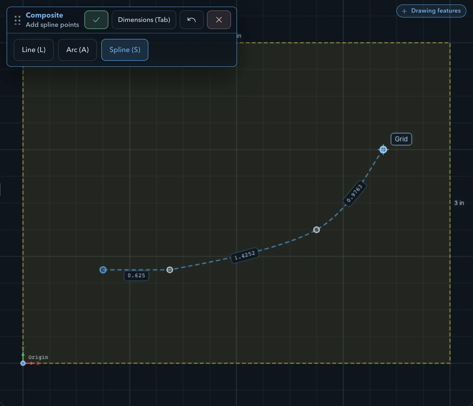The image size is (473, 406).
Task: Open Drawing features button
Action: [x=431, y=11]
